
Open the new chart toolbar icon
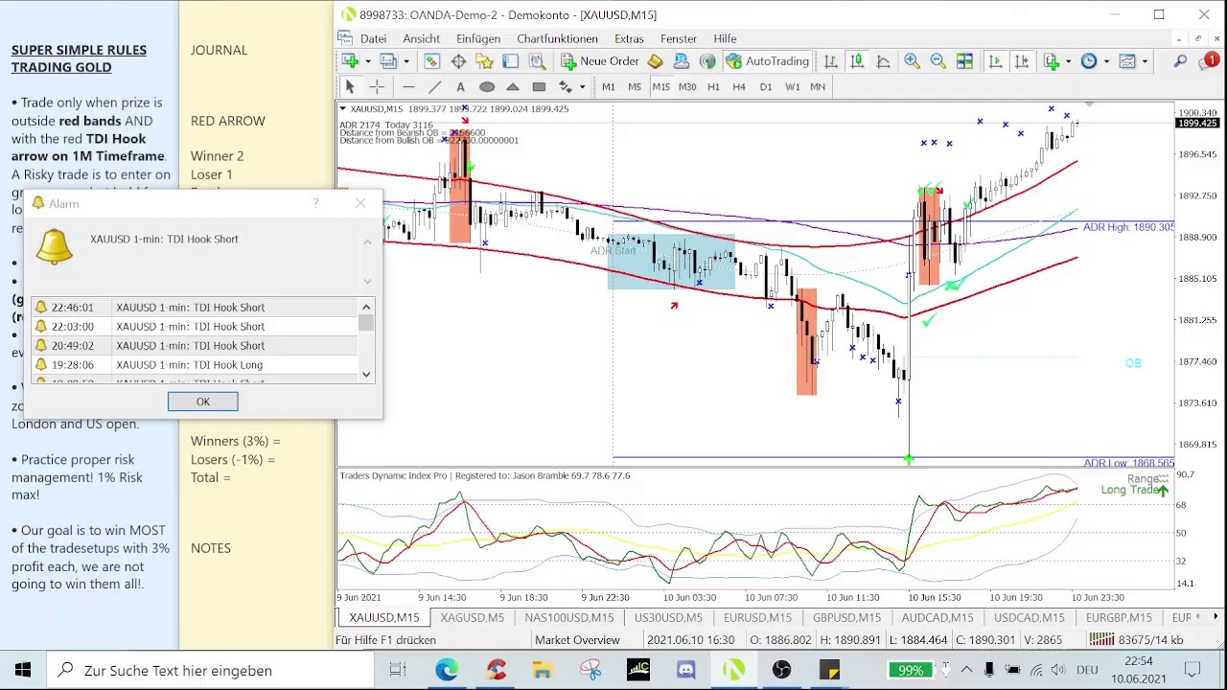tap(351, 61)
